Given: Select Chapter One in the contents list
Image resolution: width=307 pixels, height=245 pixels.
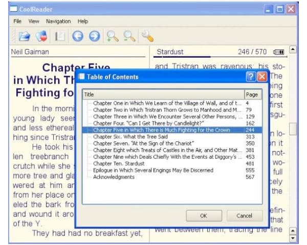Looking at the screenshot, I should point(172,103).
